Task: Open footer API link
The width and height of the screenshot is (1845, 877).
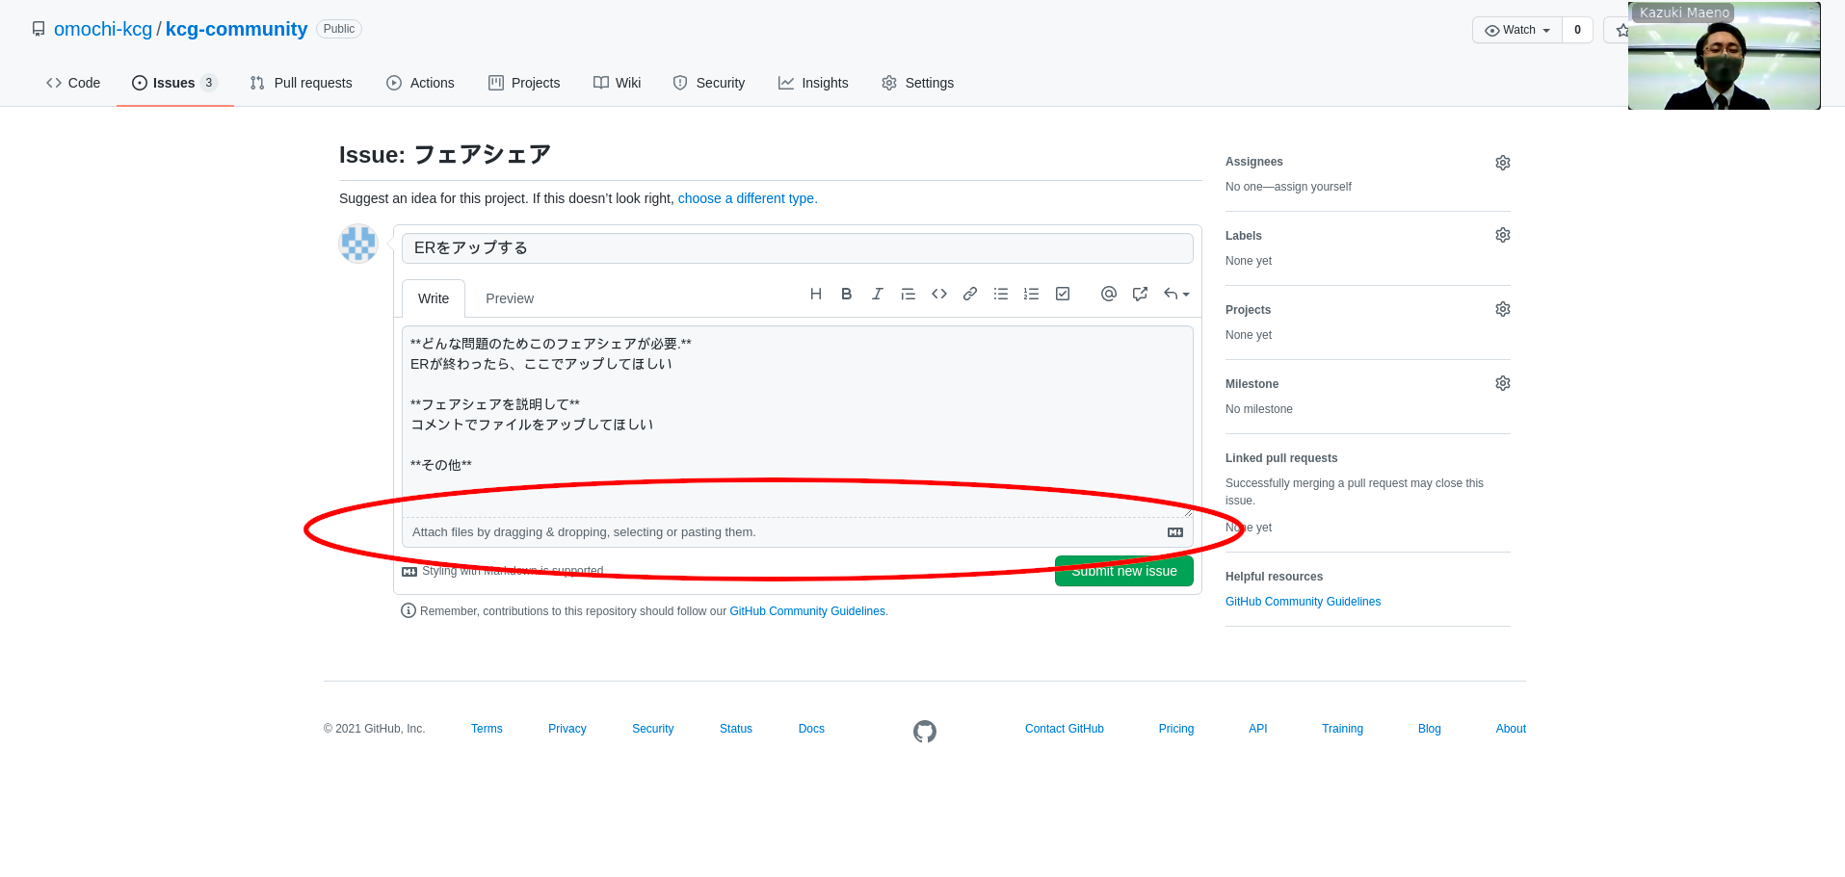Action: (x=1258, y=729)
